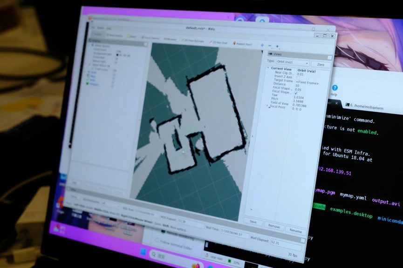Screen dimensions: 403x268
Task: Click the Zero button in Views
Action: 321,64
